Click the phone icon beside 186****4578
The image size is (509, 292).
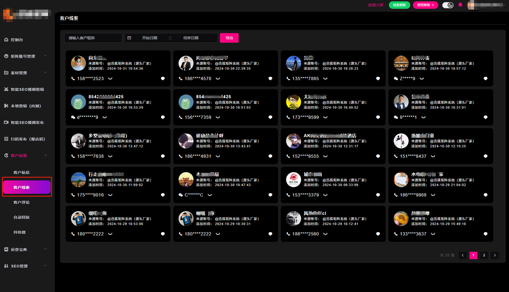point(181,79)
